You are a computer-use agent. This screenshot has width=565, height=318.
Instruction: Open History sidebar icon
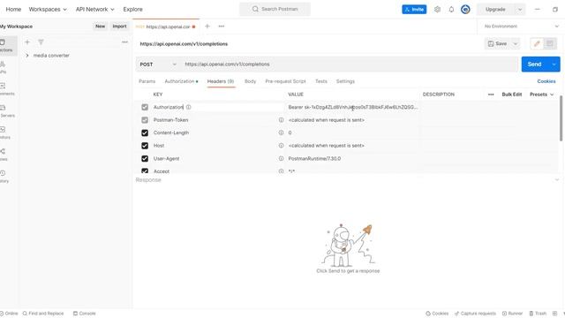point(4,177)
